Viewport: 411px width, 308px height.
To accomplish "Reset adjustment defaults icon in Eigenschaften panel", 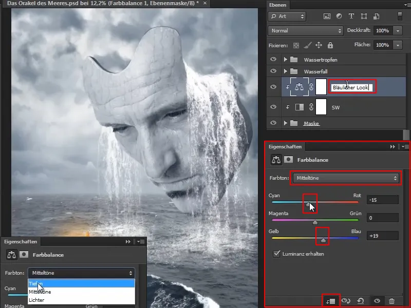I will [361, 301].
